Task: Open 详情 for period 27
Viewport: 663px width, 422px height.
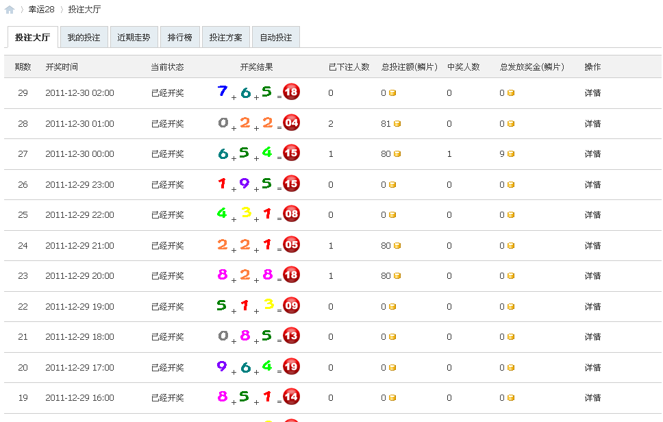Action: point(593,153)
